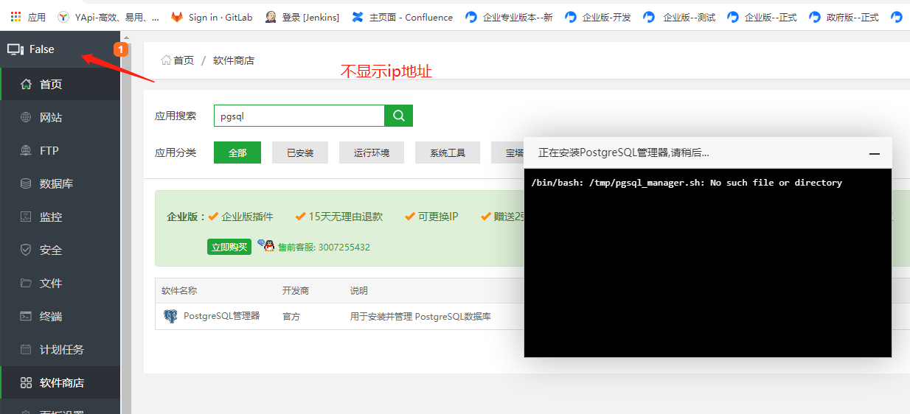Open 计划任务 in the sidebar

(60, 349)
